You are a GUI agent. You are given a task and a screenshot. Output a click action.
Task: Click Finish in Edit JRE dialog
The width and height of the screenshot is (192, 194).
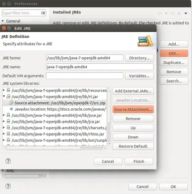click(139, 161)
